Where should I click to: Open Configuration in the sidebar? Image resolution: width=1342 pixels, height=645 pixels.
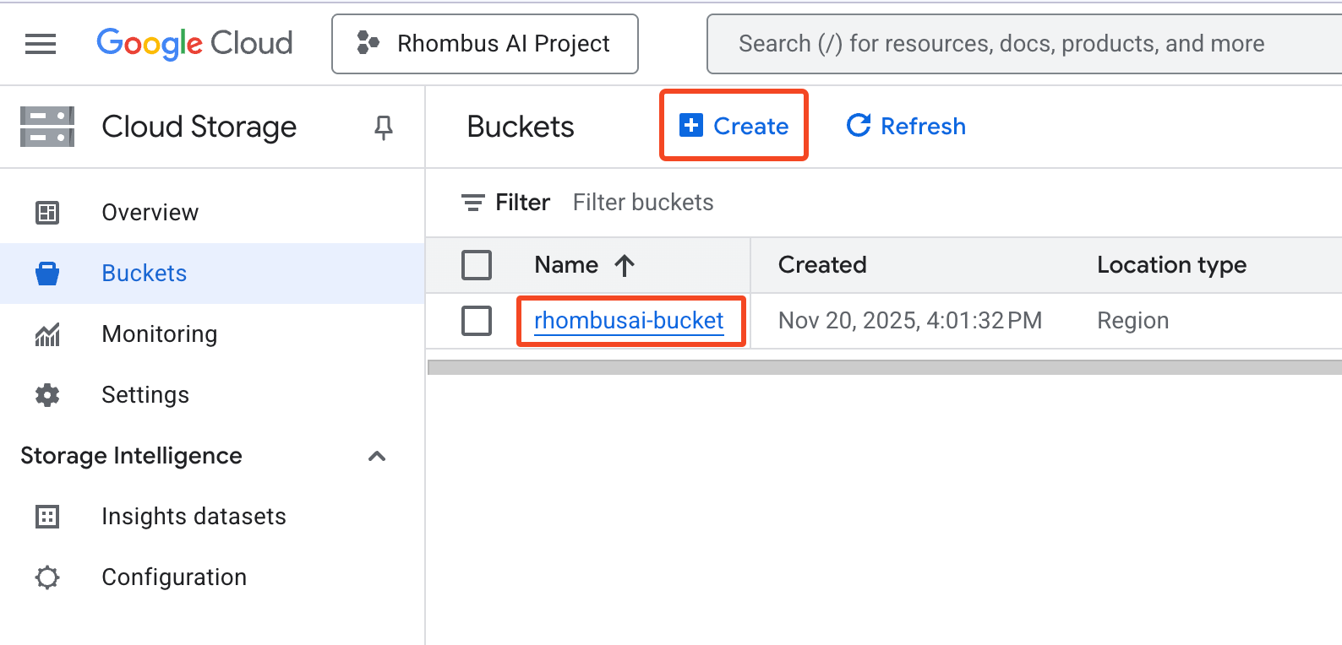pos(212,577)
